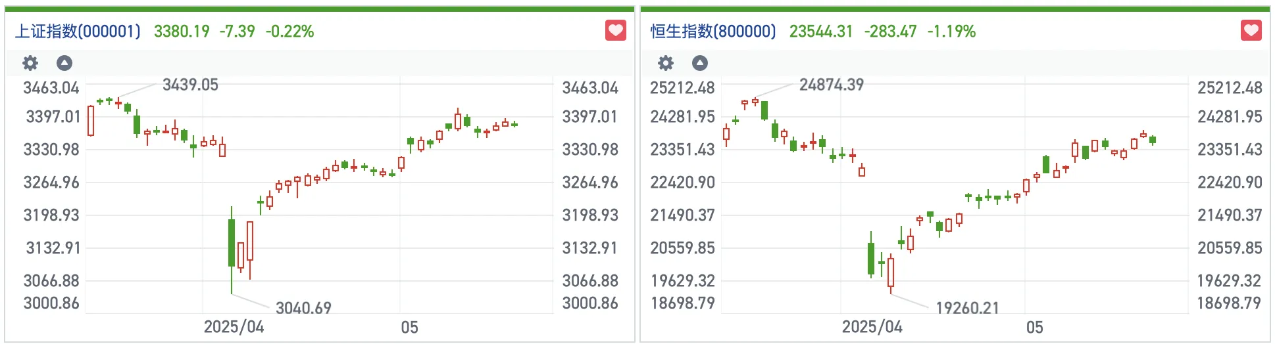Screen dimensions: 1275x344
Task: Click the large green candle at 上证指数 April low
Action: tap(232, 243)
